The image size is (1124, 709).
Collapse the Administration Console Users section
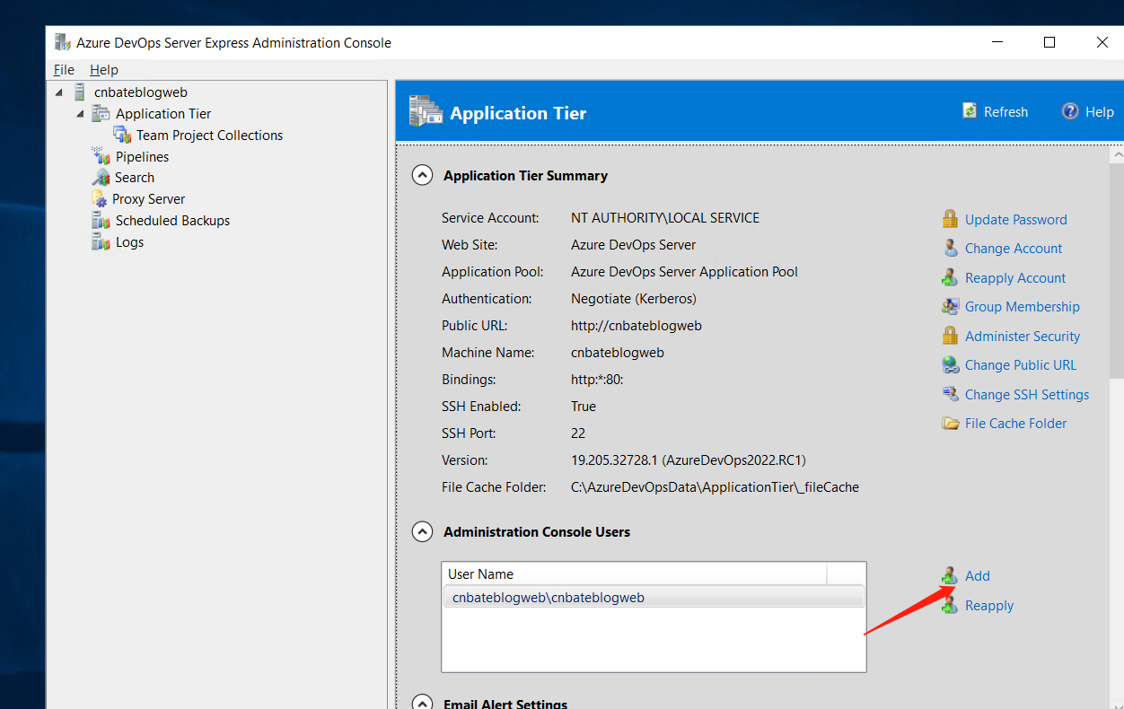[422, 531]
